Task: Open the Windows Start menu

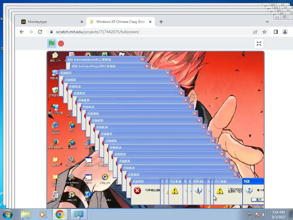Action: tap(8, 215)
